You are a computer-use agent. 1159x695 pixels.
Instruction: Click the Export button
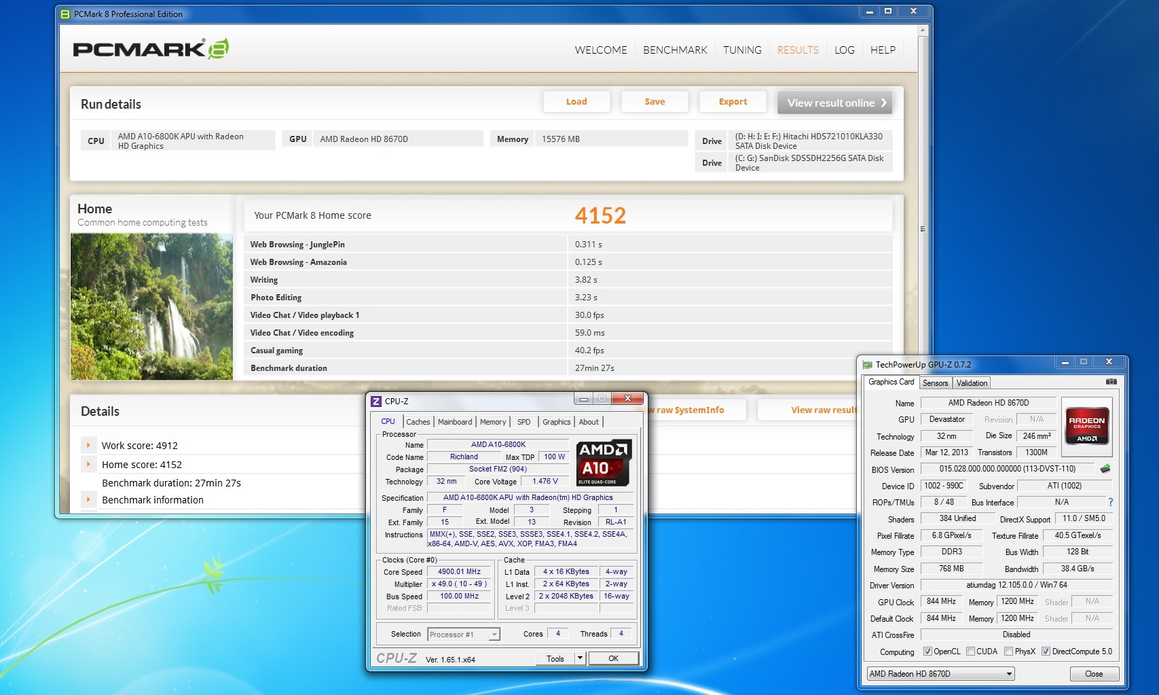733,102
